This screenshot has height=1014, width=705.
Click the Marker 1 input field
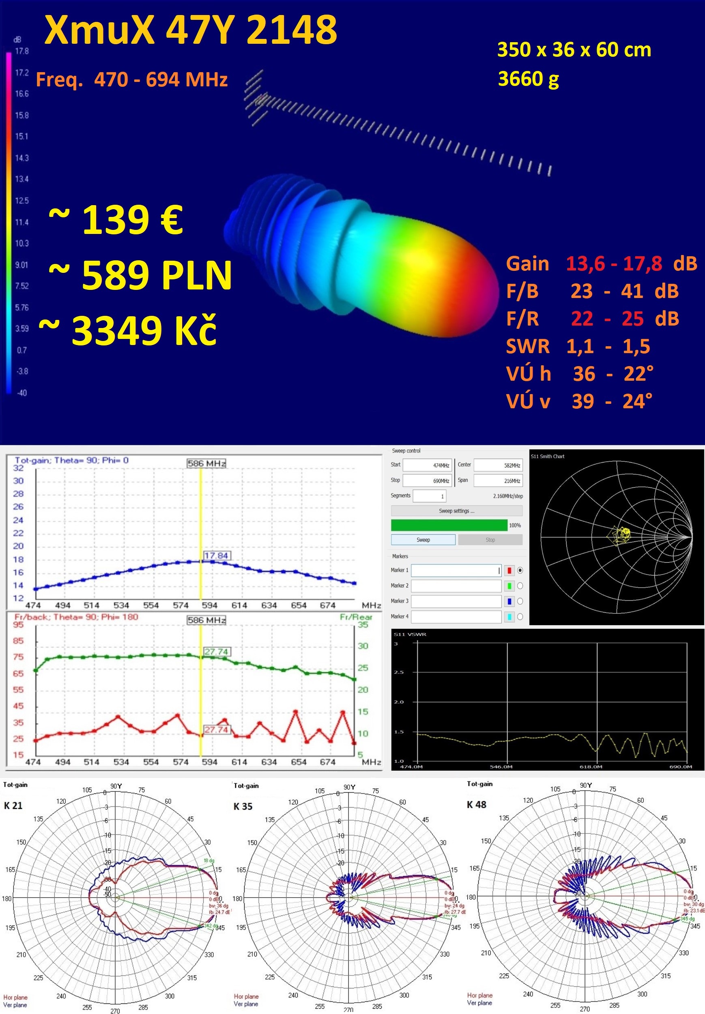click(x=456, y=570)
